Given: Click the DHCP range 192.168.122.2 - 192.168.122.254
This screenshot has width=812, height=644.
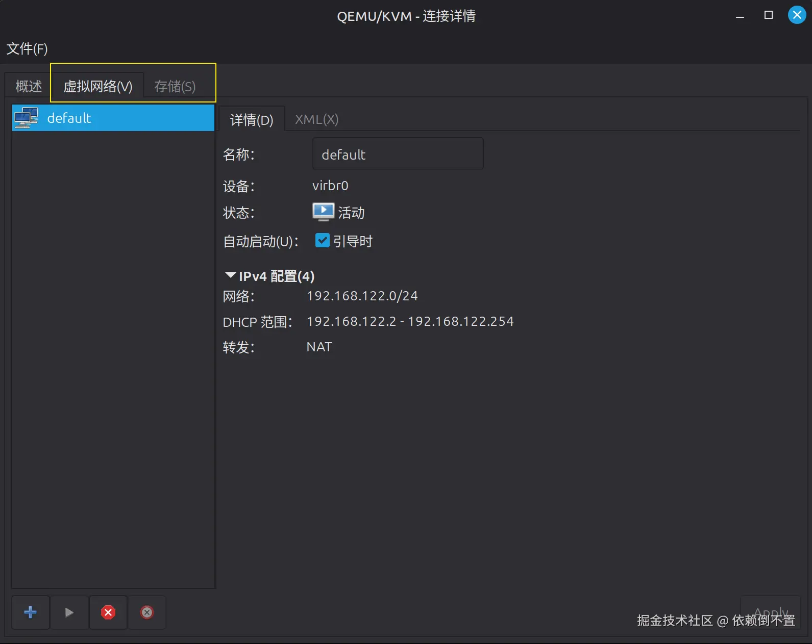Looking at the screenshot, I should 410,321.
